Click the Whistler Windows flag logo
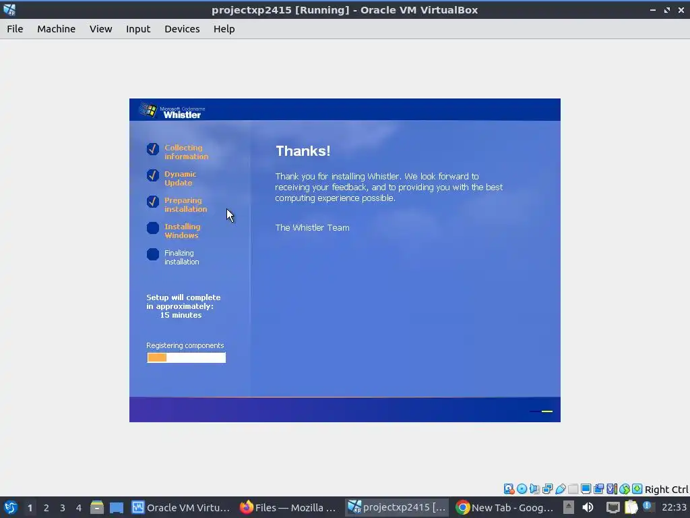Screen dimensions: 690x518 [x=149, y=110]
